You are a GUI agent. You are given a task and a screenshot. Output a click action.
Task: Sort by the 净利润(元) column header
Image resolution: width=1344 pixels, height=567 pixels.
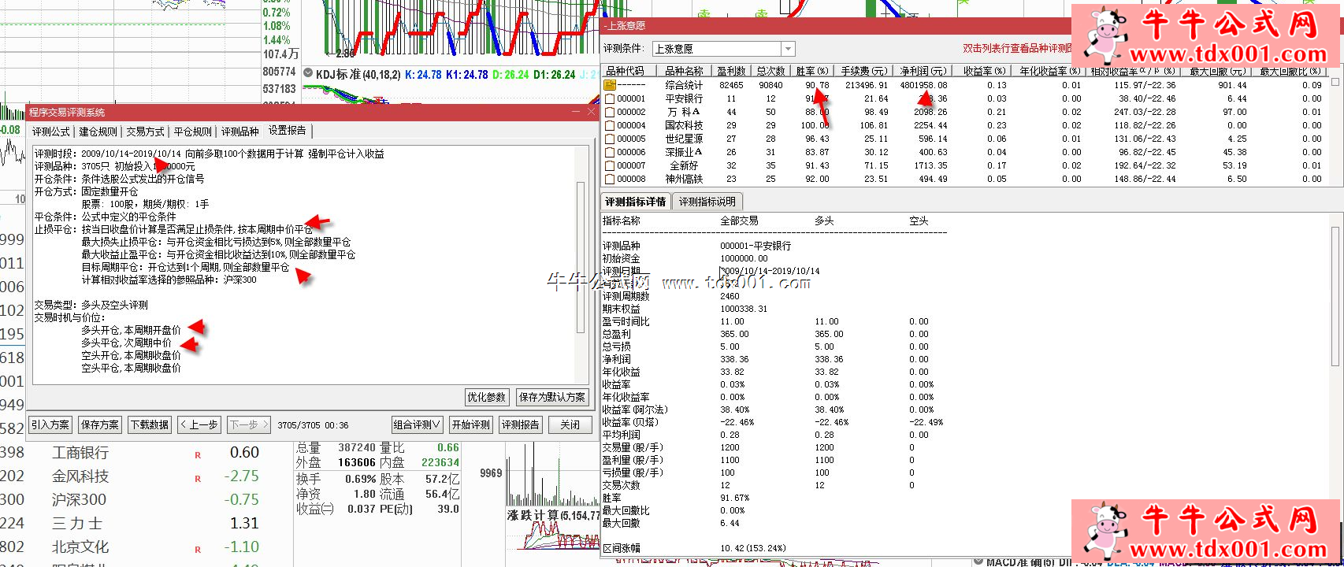(923, 71)
